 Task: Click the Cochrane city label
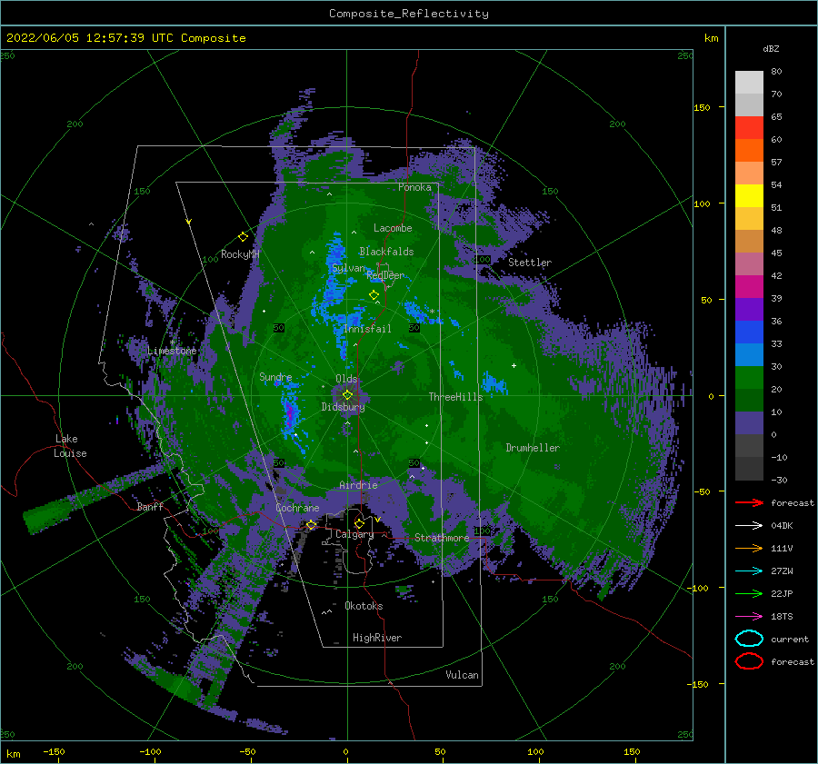point(297,508)
